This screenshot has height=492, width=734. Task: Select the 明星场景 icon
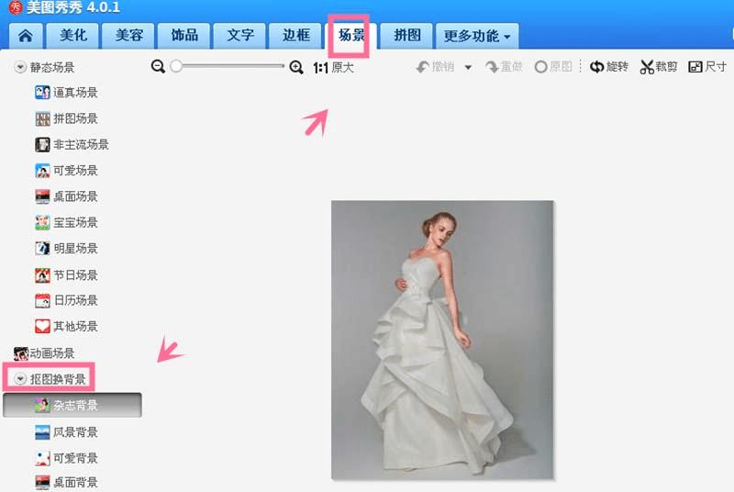pyautogui.click(x=42, y=248)
